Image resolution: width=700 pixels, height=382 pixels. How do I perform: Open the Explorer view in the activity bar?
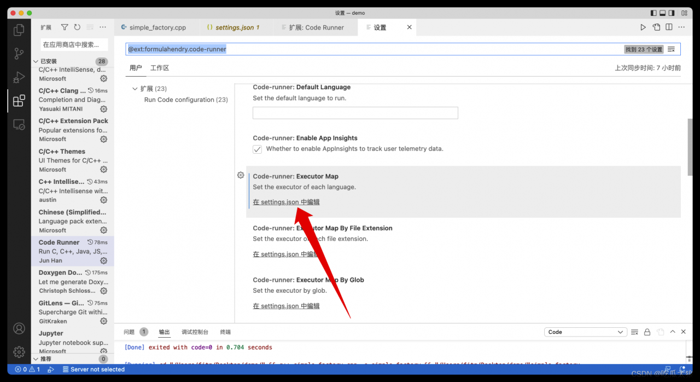(19, 30)
